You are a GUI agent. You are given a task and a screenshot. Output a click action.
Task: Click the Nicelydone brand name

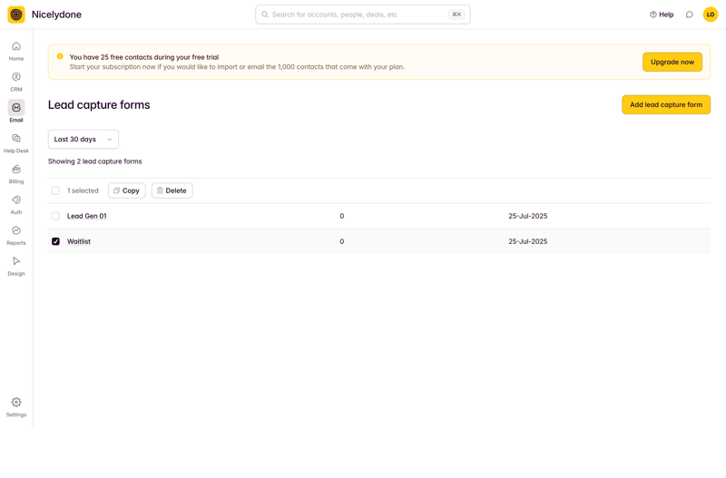coord(56,15)
